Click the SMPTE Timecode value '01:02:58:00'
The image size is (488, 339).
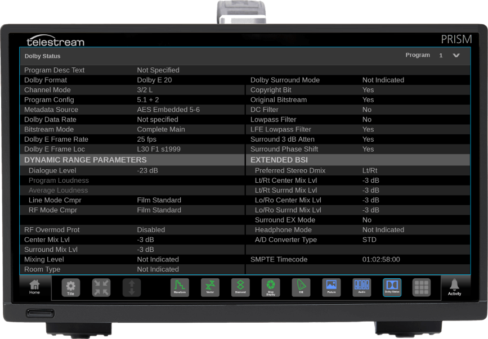[x=381, y=260]
